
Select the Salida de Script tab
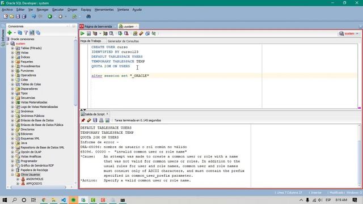pos(95,114)
